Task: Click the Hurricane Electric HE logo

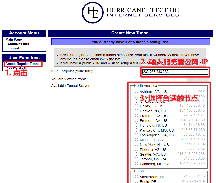Action: click(x=93, y=12)
